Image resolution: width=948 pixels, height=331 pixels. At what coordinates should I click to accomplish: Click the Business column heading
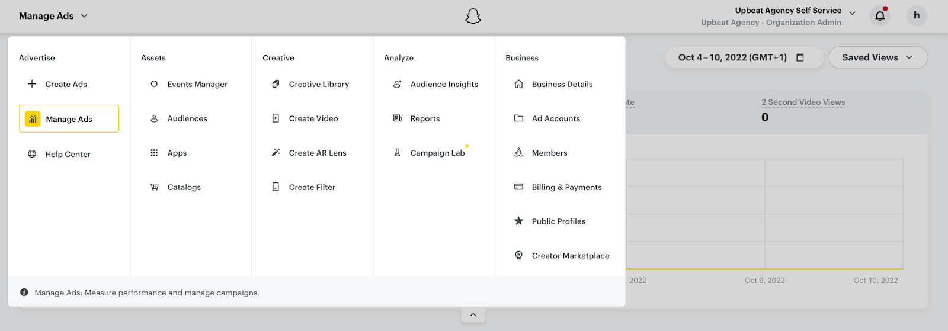click(522, 58)
